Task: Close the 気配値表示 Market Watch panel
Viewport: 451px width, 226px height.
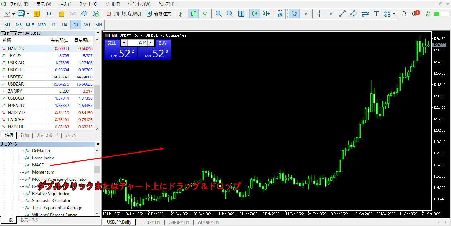Action: (98, 33)
